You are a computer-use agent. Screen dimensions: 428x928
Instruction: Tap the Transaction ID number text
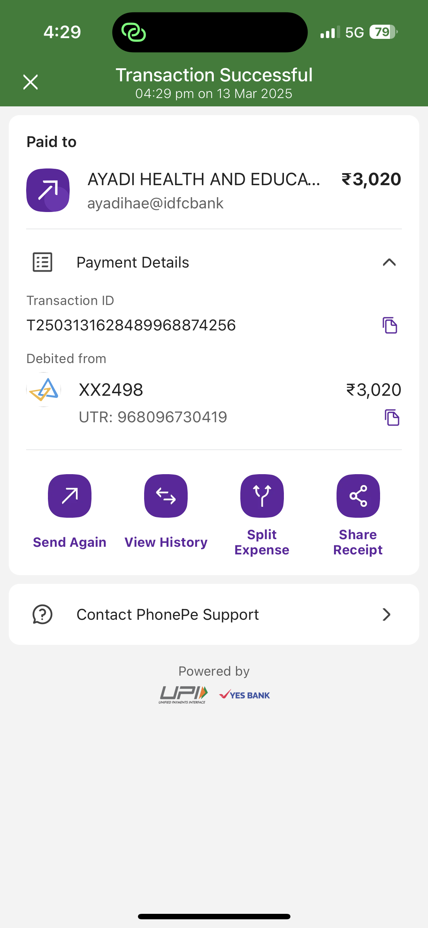131,325
